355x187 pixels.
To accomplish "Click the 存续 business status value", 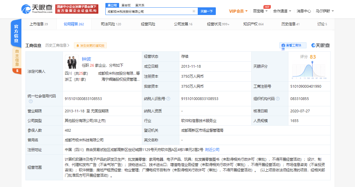I will pyautogui.click(x=185, y=56).
